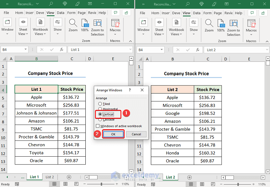Click the Zoom magnifier in left window ribbon
The image size is (270, 187).
73,25
